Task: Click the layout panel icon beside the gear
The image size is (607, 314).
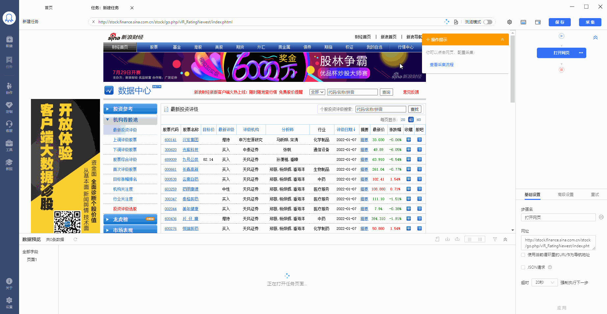Action: 523,22
